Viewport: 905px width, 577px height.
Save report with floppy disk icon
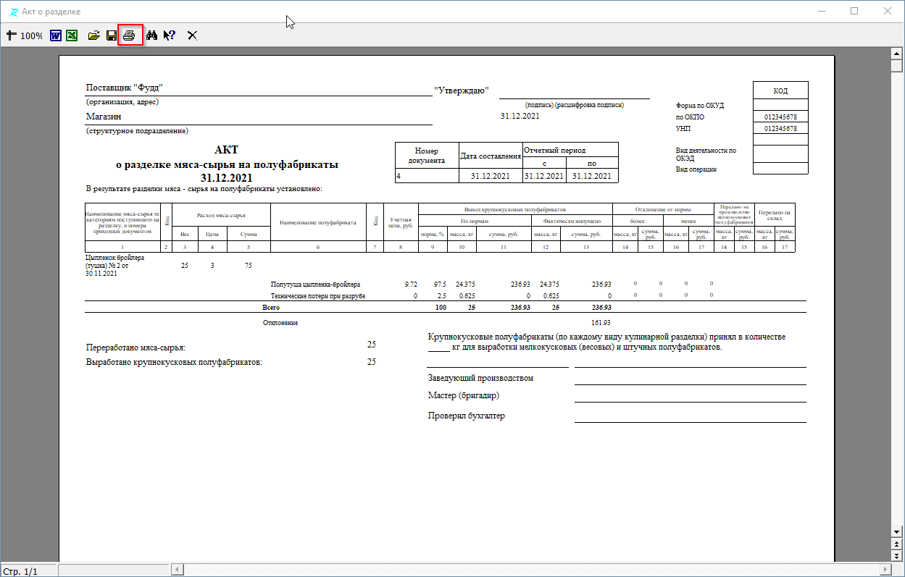(112, 35)
